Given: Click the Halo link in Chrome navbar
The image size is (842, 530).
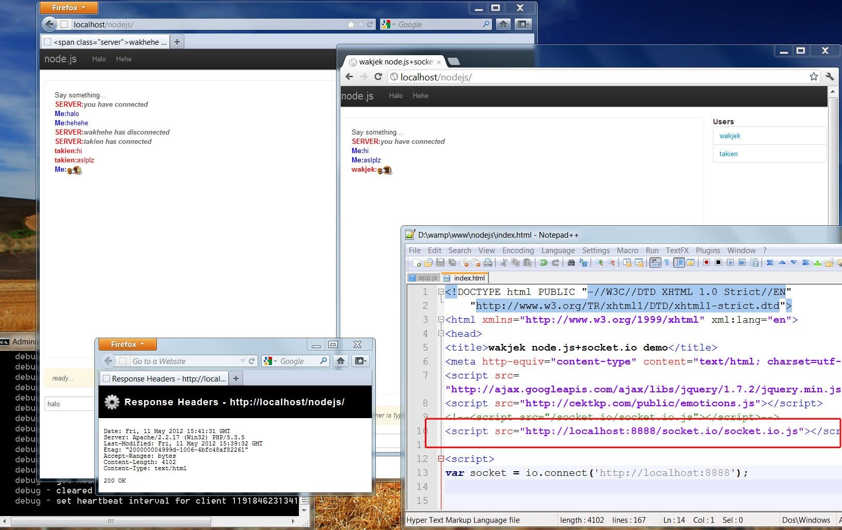Looking at the screenshot, I should 395,96.
